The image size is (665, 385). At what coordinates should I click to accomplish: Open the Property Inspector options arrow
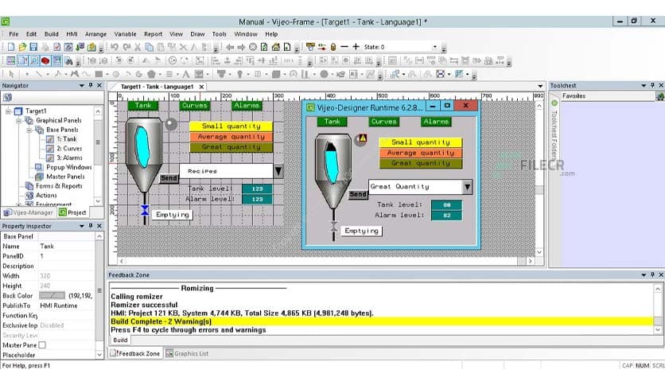click(81, 227)
